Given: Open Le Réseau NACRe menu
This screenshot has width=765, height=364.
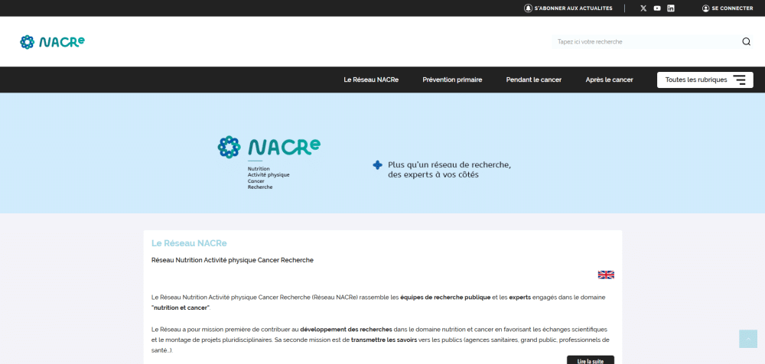Looking at the screenshot, I should click(371, 80).
